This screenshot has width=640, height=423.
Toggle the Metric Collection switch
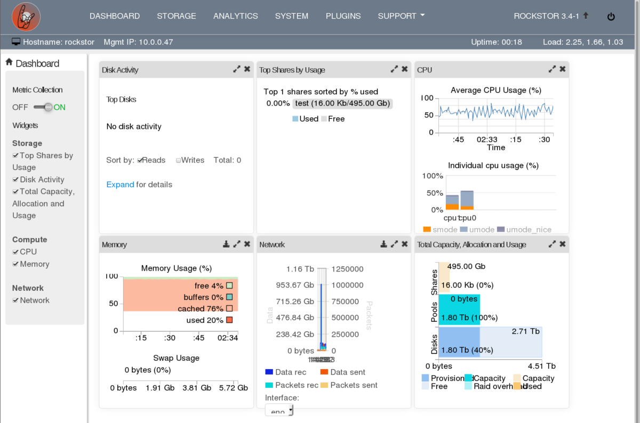(x=44, y=107)
